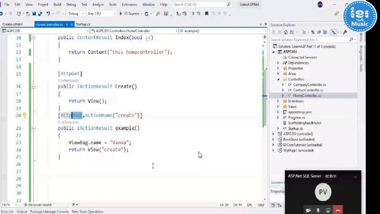The height and width of the screenshot is (214, 380).
Task: Open the Any CPU platform dropdown
Action: click(x=102, y=14)
